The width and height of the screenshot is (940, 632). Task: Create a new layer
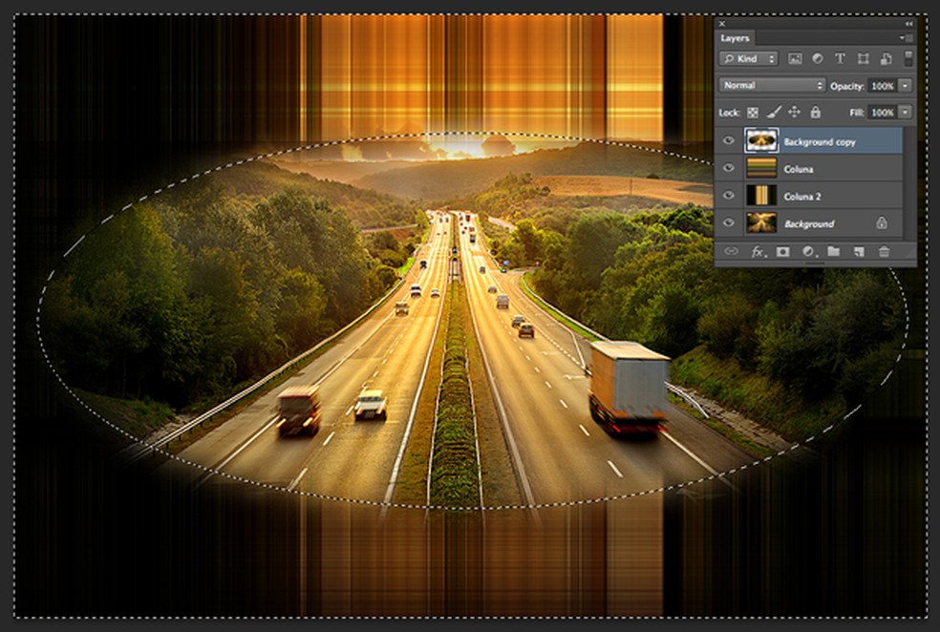pos(857,252)
